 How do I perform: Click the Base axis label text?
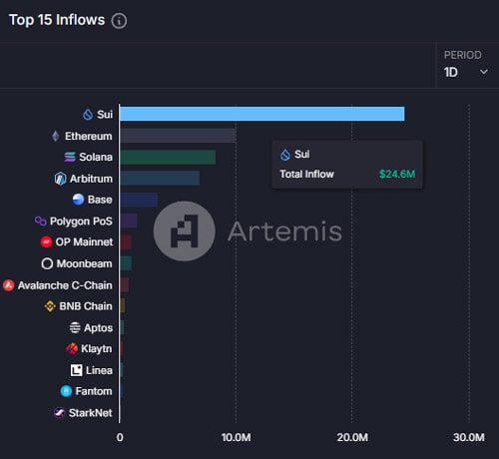[100, 200]
